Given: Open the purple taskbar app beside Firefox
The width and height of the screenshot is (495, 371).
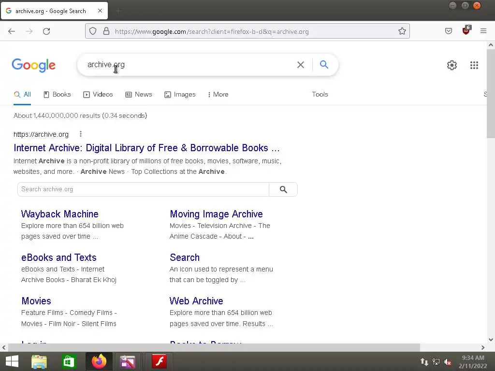Looking at the screenshot, I should pyautogui.click(x=128, y=361).
